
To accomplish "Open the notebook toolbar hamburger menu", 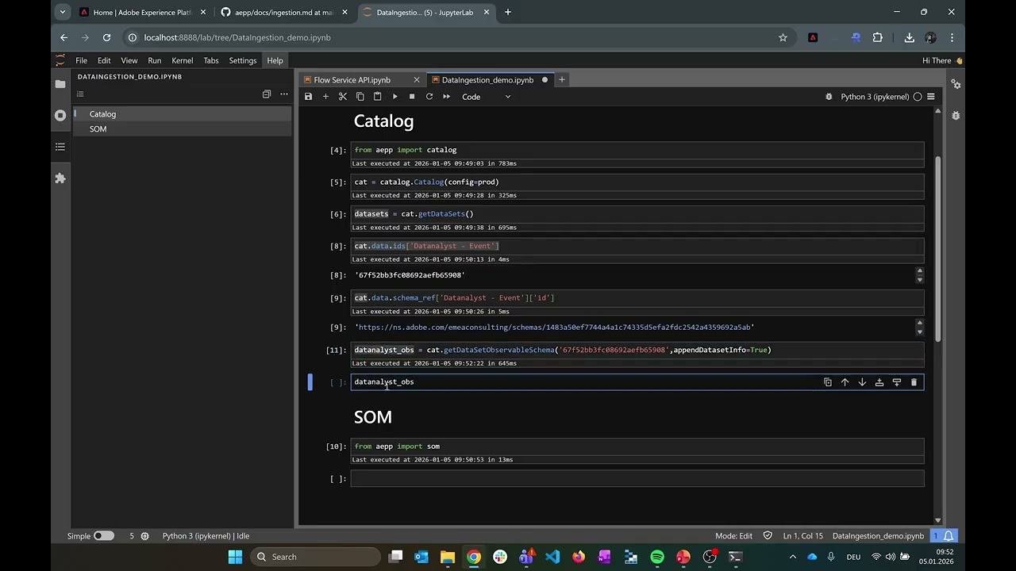I will (931, 97).
